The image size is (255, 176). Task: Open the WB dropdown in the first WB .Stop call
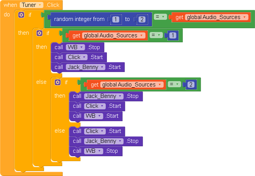tap(76, 47)
